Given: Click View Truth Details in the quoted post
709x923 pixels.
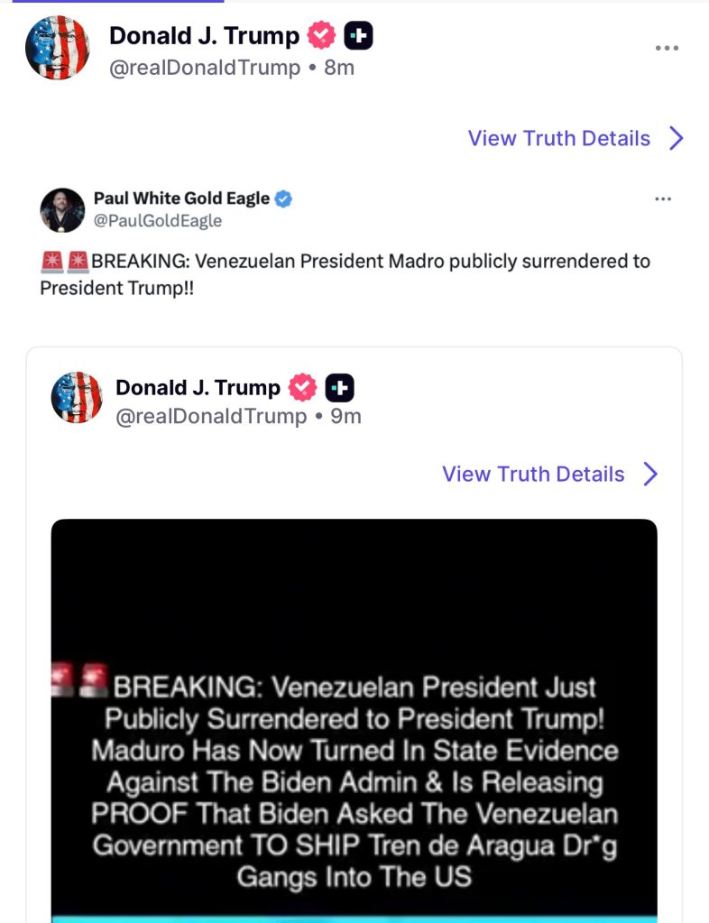Looking at the screenshot, I should tap(533, 474).
